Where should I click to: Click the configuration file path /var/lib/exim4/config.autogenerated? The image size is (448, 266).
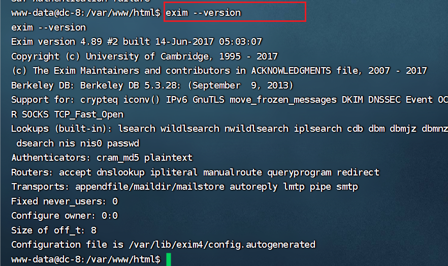pyautogui.click(x=222, y=245)
